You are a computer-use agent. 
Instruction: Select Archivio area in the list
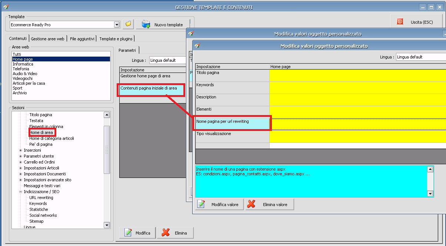[61, 93]
